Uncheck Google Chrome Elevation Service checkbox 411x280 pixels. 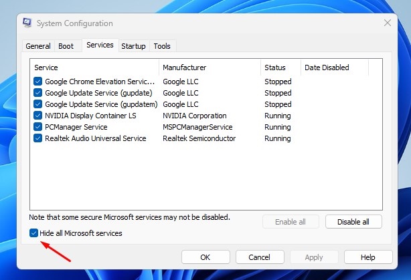pyautogui.click(x=38, y=82)
